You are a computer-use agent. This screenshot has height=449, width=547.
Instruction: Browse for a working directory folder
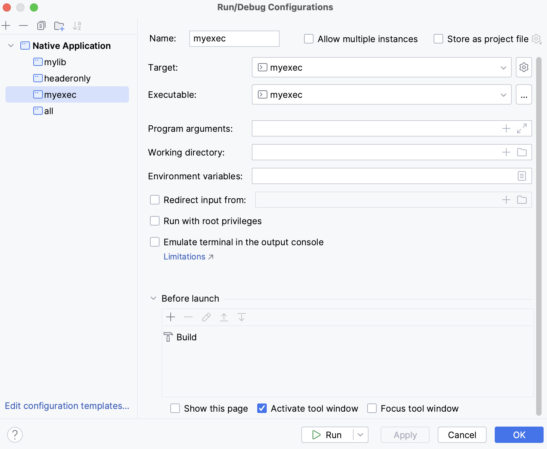[522, 152]
